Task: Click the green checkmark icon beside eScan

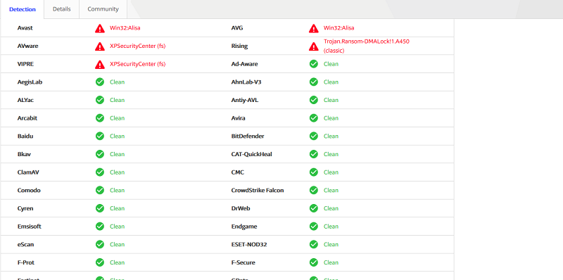Action: click(100, 244)
